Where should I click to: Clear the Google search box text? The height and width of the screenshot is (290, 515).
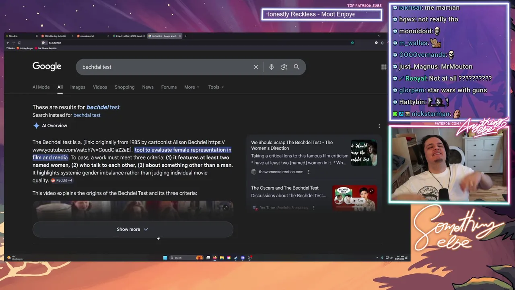click(x=256, y=67)
